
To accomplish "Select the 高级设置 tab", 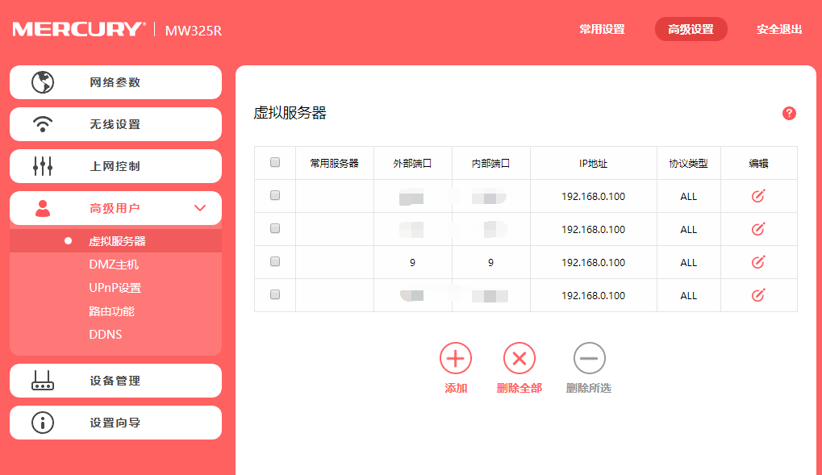I will point(691,29).
